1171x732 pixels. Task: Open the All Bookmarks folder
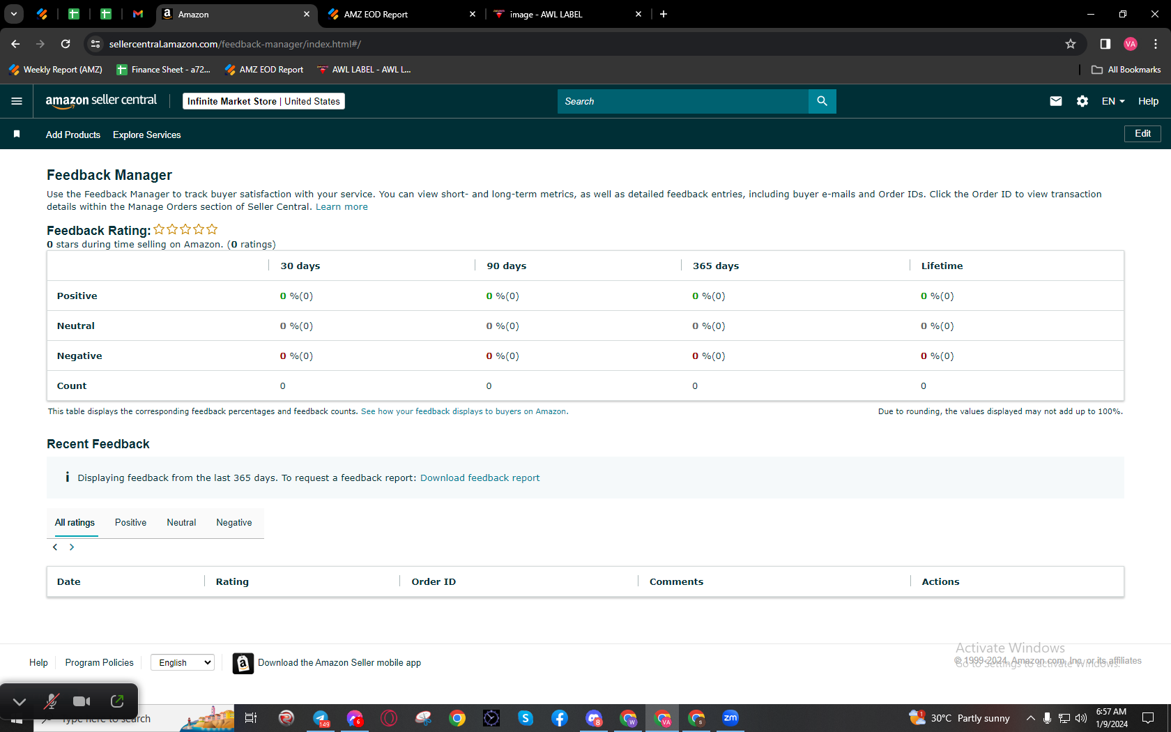pos(1126,70)
